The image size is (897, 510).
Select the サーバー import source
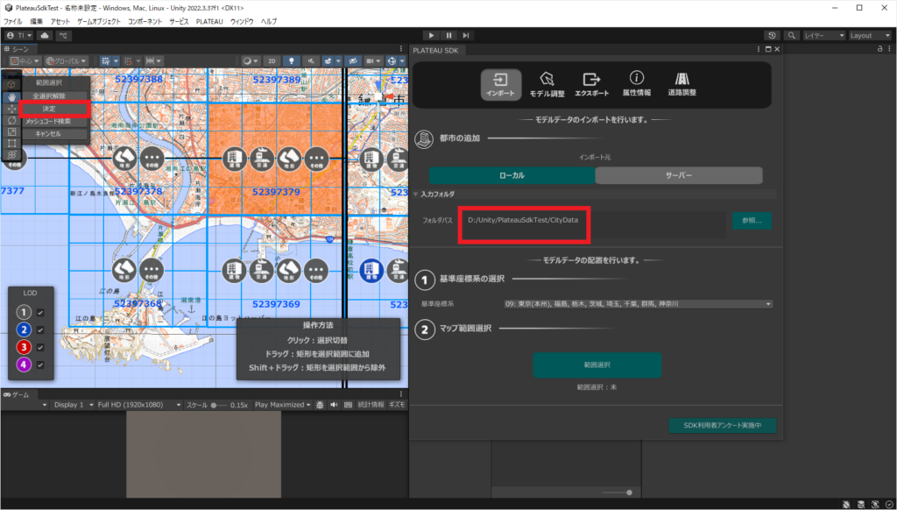pos(679,175)
